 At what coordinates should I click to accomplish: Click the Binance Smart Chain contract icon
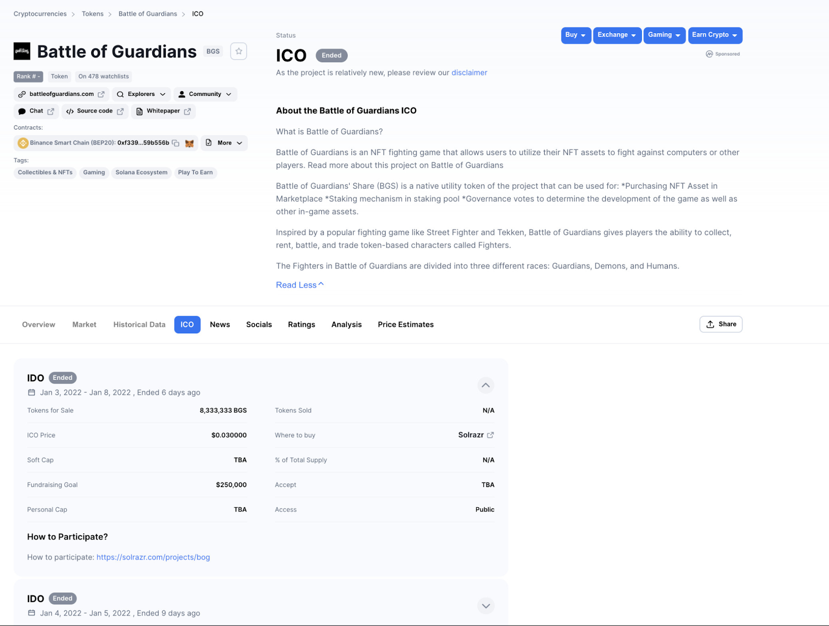tap(23, 143)
